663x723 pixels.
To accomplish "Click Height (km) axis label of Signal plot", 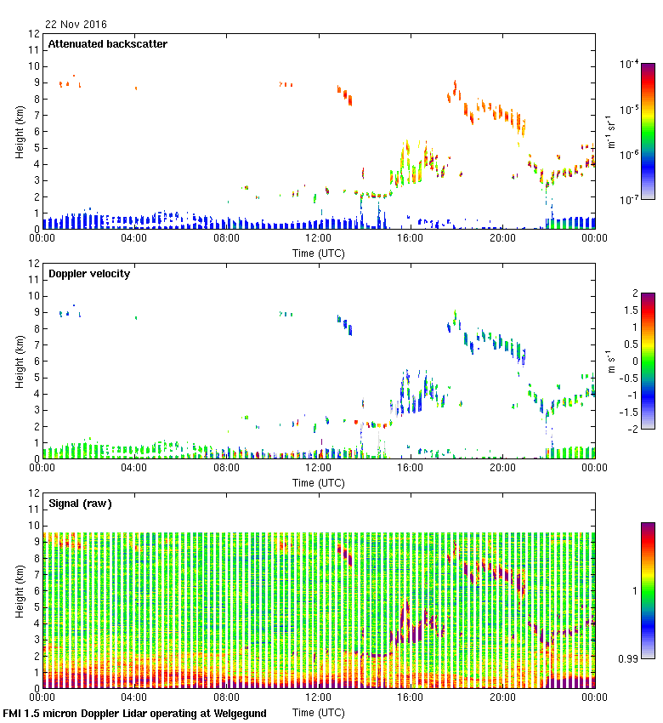I will click(x=19, y=590).
